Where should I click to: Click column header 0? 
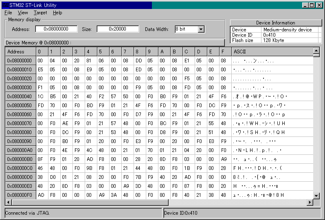click(x=42, y=52)
